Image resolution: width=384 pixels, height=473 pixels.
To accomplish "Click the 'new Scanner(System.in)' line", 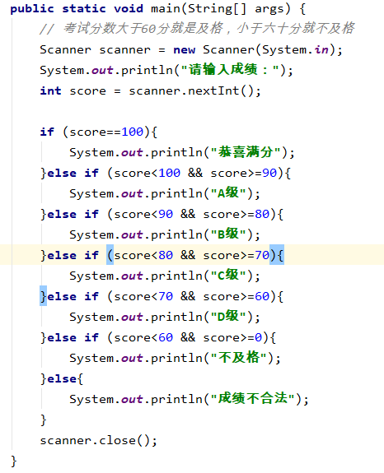I will (x=191, y=49).
